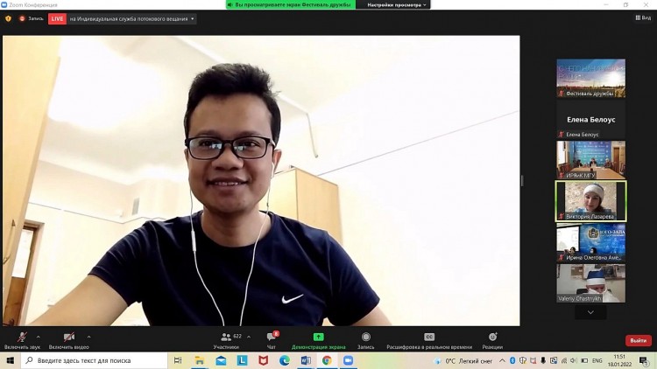Open the Participants panel icon
Viewport: 657px width, 369px height.
226,338
